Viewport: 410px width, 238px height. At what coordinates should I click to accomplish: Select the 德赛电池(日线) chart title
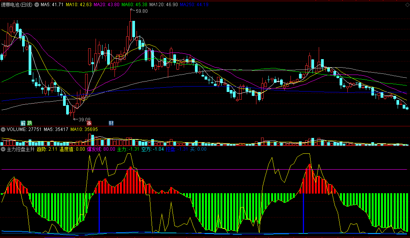click(x=17, y=5)
